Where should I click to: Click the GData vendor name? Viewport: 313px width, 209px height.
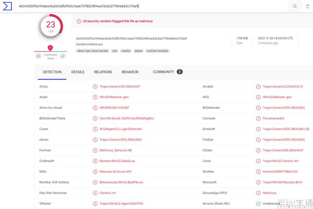pos(207,150)
